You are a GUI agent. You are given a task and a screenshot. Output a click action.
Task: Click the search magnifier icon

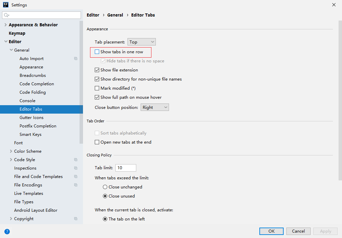(x=6, y=15)
